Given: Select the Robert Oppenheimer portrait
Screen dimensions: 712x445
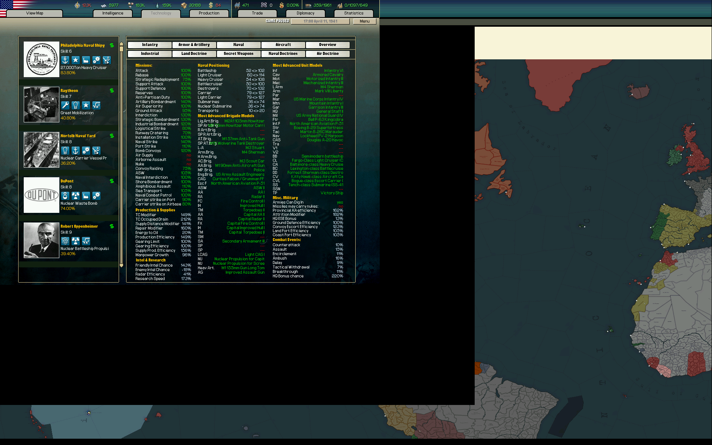Looking at the screenshot, I should [x=42, y=240].
